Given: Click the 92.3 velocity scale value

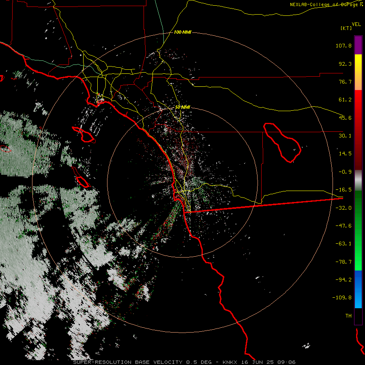Looking at the screenshot, I should coord(345,64).
